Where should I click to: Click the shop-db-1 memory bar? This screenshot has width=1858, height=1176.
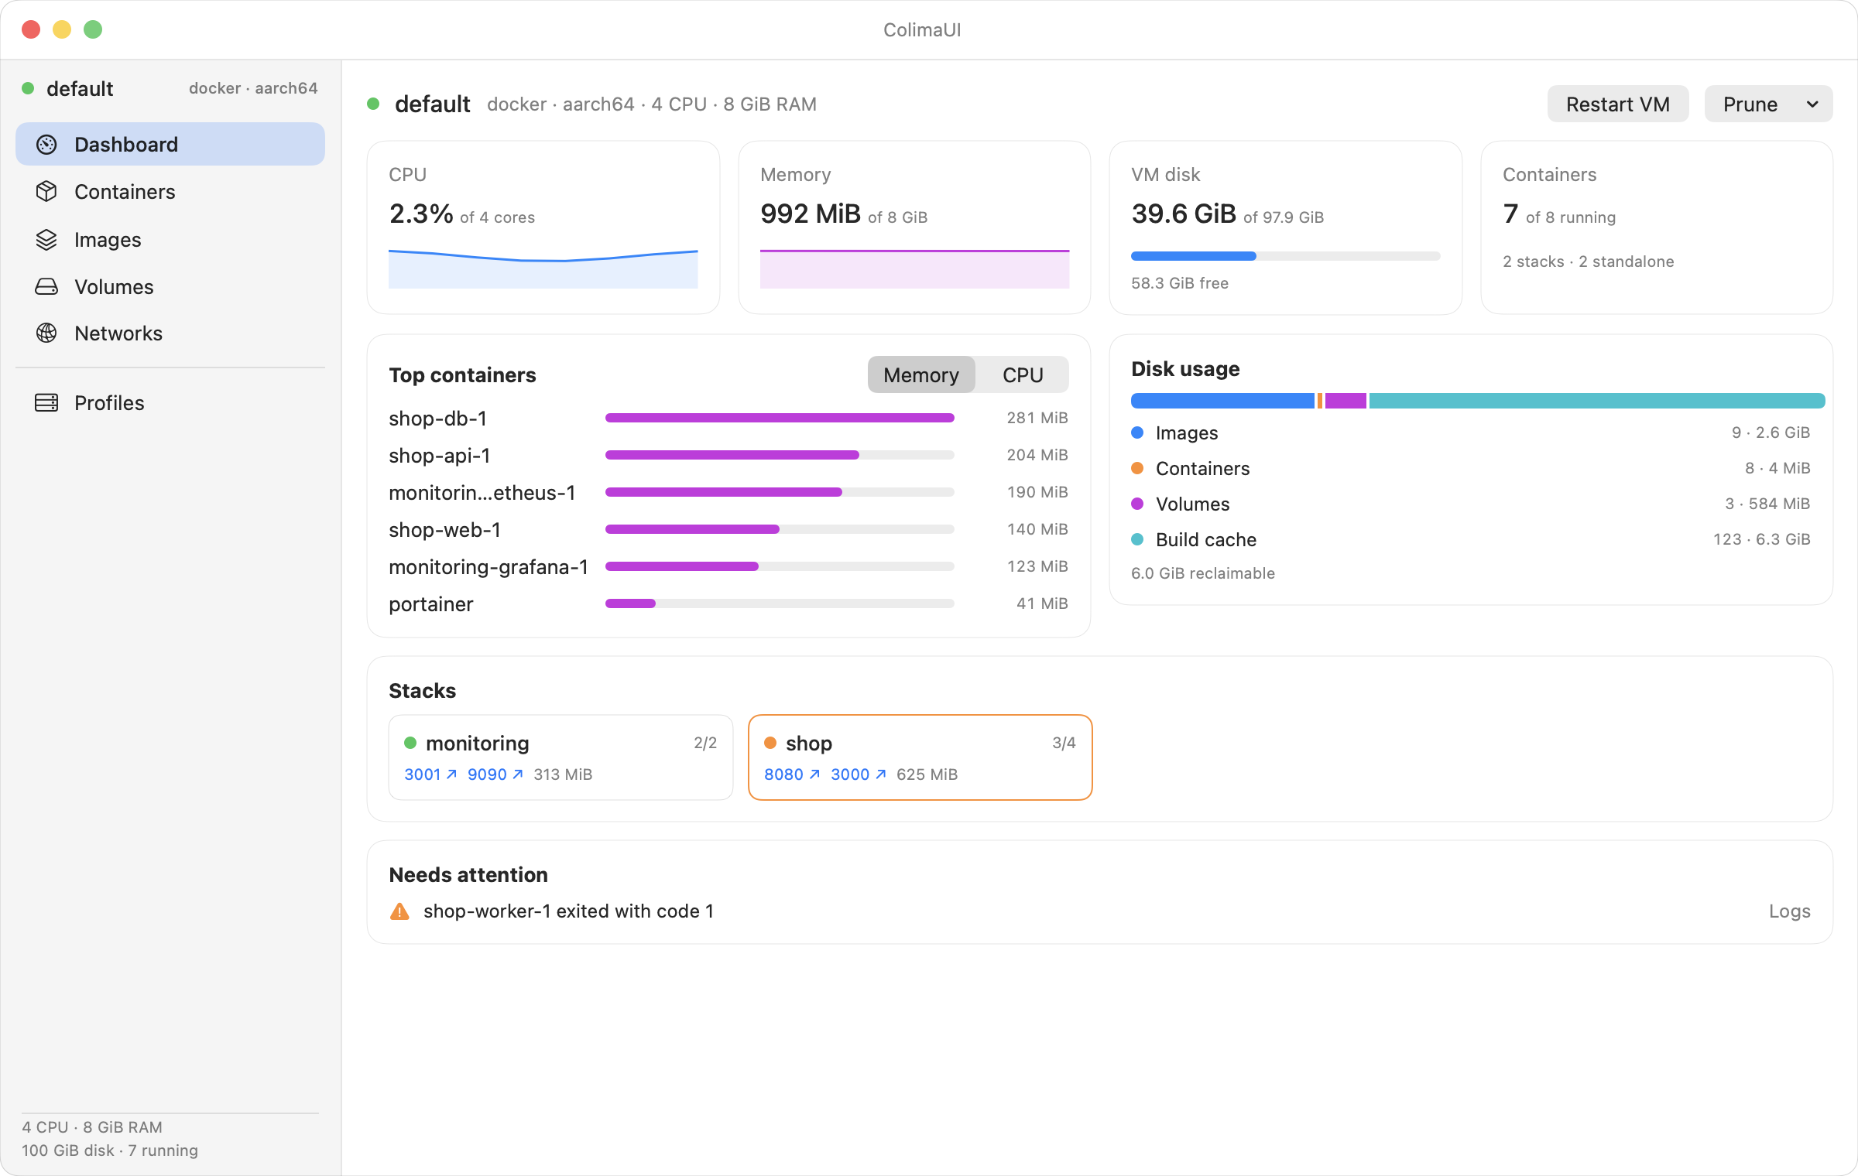point(780,418)
